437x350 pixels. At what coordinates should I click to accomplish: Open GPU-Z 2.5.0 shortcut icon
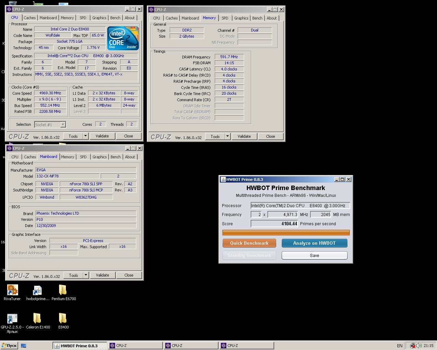pos(12,319)
